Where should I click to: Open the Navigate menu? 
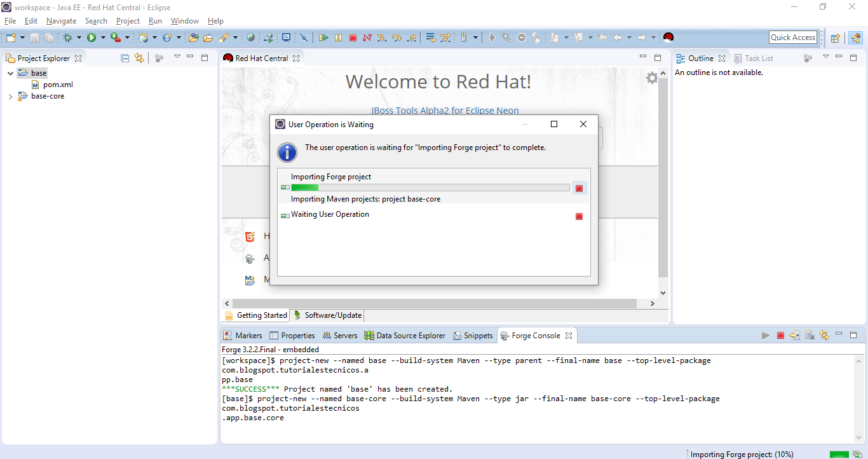61,20
